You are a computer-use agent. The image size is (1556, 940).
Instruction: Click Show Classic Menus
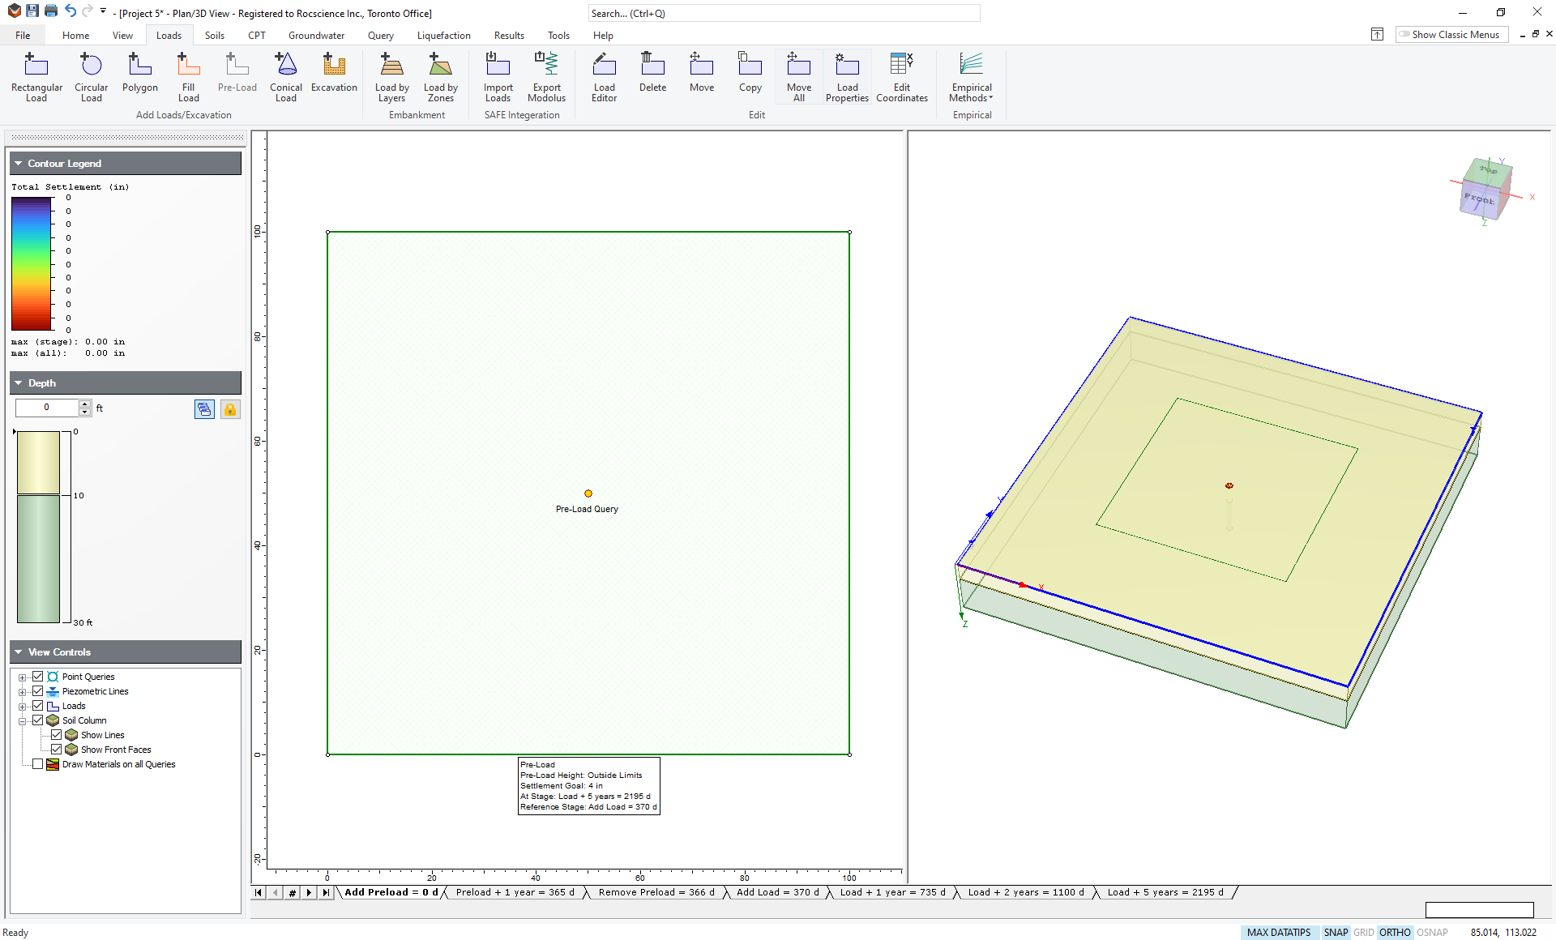click(1451, 35)
